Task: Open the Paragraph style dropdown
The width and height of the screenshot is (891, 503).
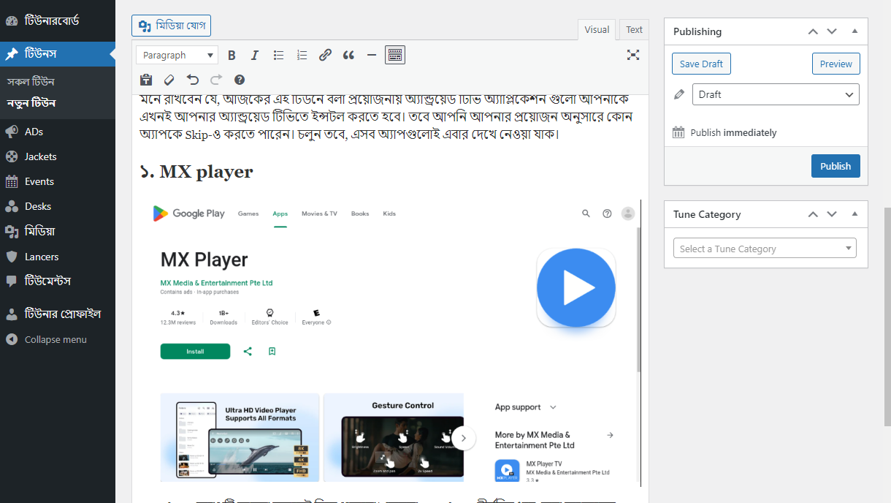Action: [176, 55]
